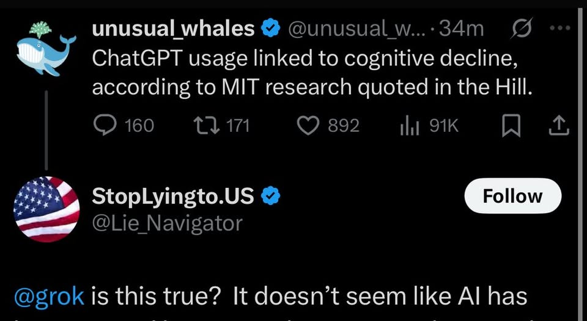Open the @Lie_Navigator handle
The image size is (587, 321).
pos(167,223)
